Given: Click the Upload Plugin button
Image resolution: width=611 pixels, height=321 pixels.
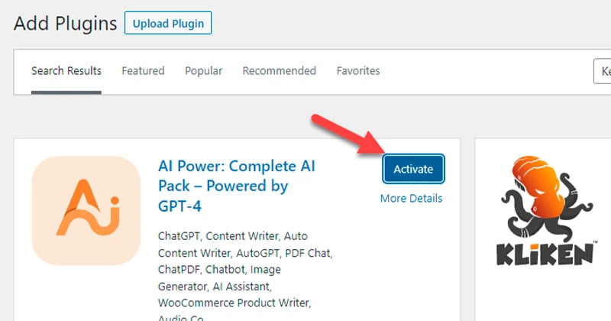Looking at the screenshot, I should point(168,23).
